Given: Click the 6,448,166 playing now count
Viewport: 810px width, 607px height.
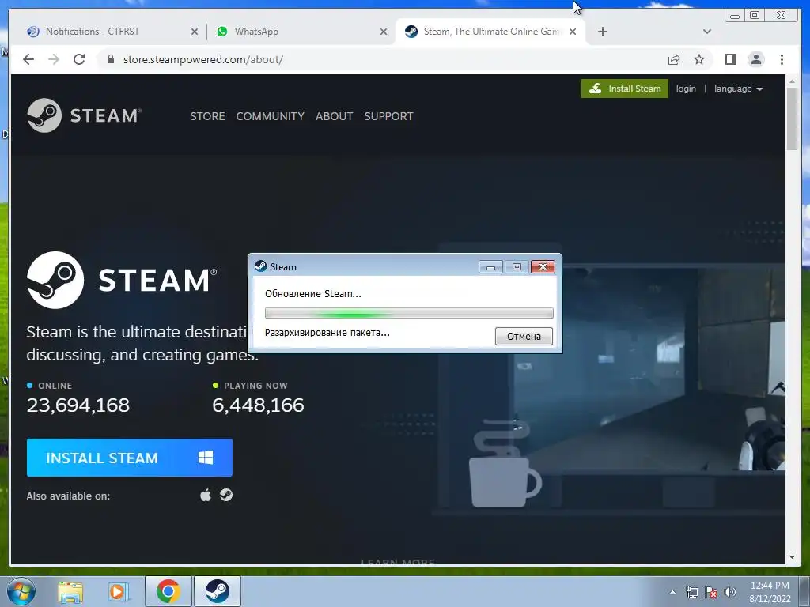Looking at the screenshot, I should coord(259,405).
